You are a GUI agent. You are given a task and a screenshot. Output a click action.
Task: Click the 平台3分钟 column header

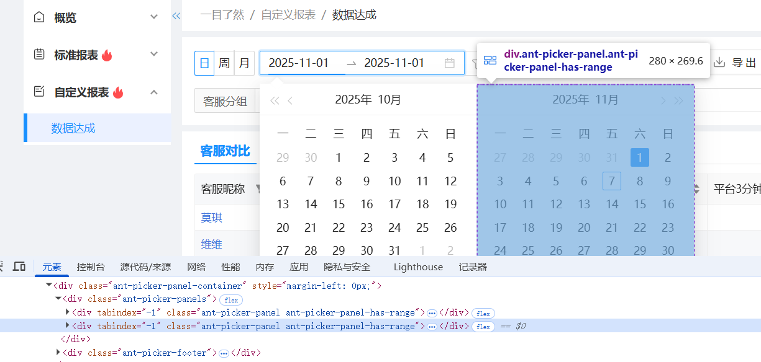[x=737, y=189]
